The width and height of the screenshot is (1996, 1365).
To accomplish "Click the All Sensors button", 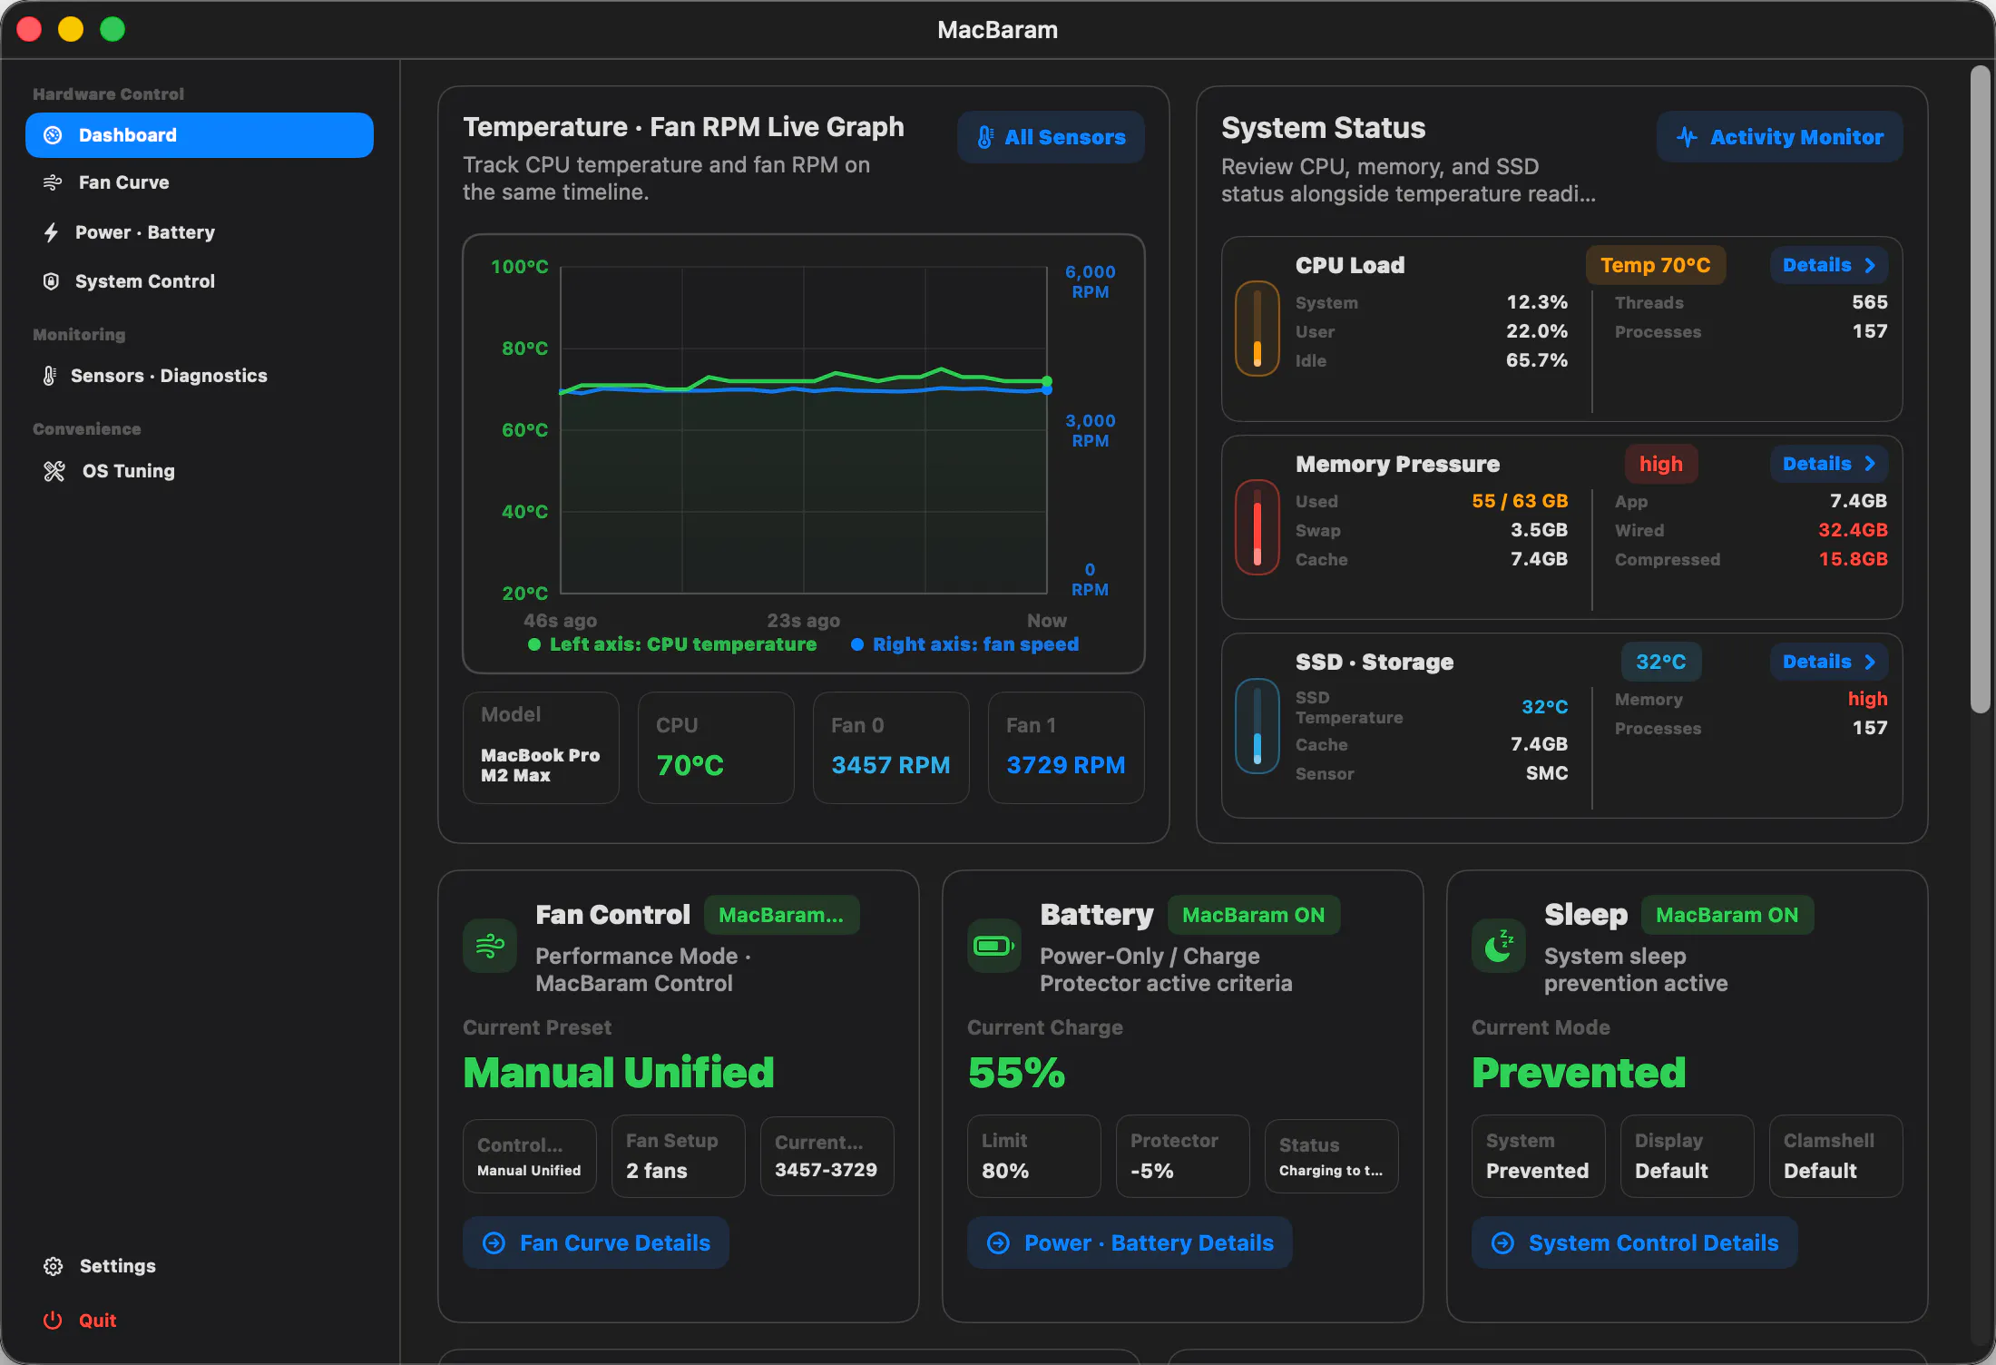I will click(x=1051, y=137).
